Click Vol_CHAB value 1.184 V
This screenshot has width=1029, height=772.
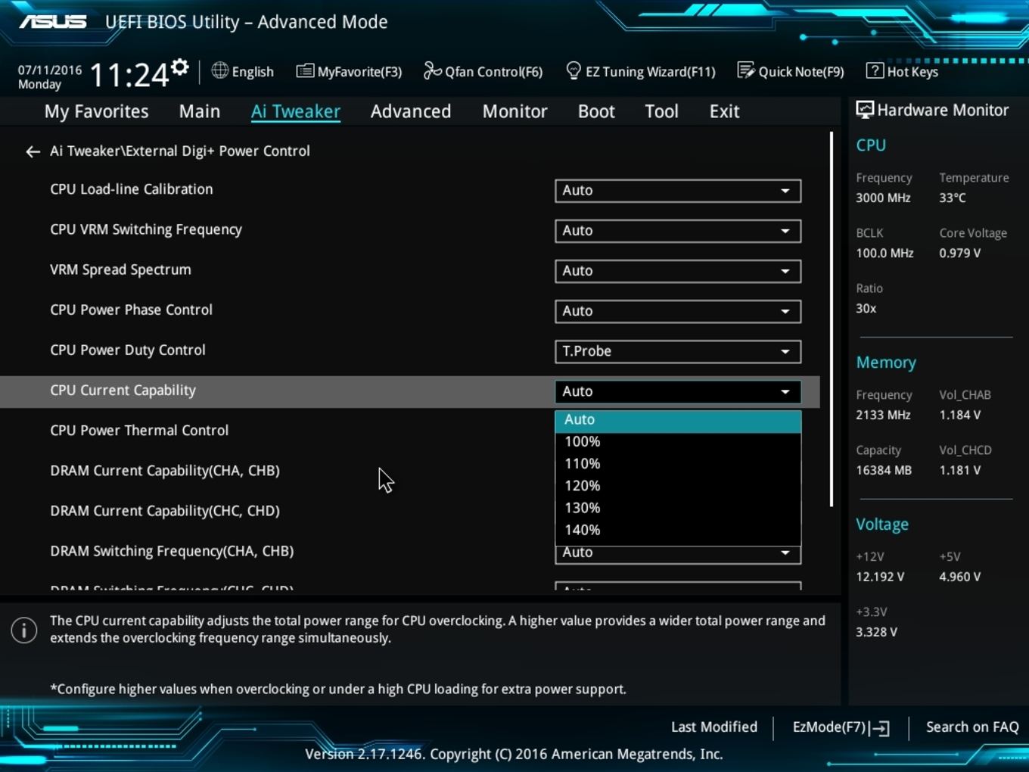pos(959,415)
